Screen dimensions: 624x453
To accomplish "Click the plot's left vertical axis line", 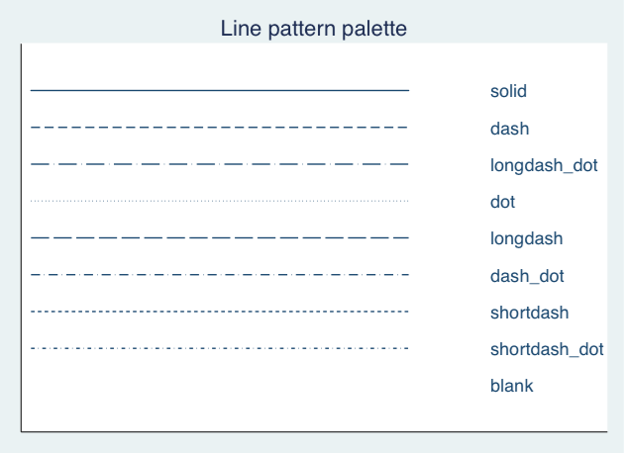I will pyautogui.click(x=21, y=237).
